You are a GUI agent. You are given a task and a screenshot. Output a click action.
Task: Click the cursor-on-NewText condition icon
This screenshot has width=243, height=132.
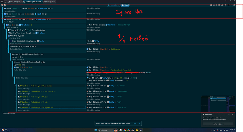click(9, 33)
